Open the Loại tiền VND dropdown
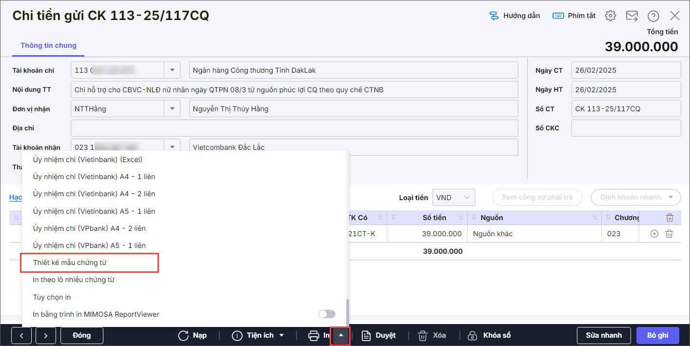Image resolution: width=690 pixels, height=346 pixels. click(x=453, y=198)
